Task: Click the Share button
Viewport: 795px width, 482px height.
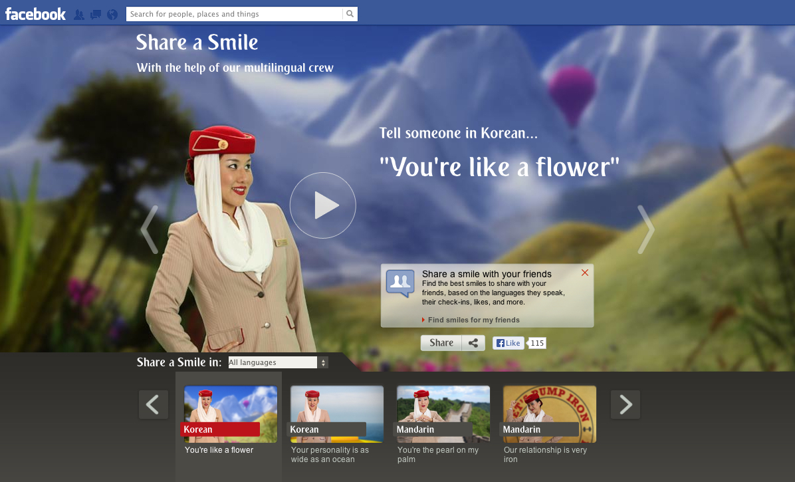Action: 441,343
